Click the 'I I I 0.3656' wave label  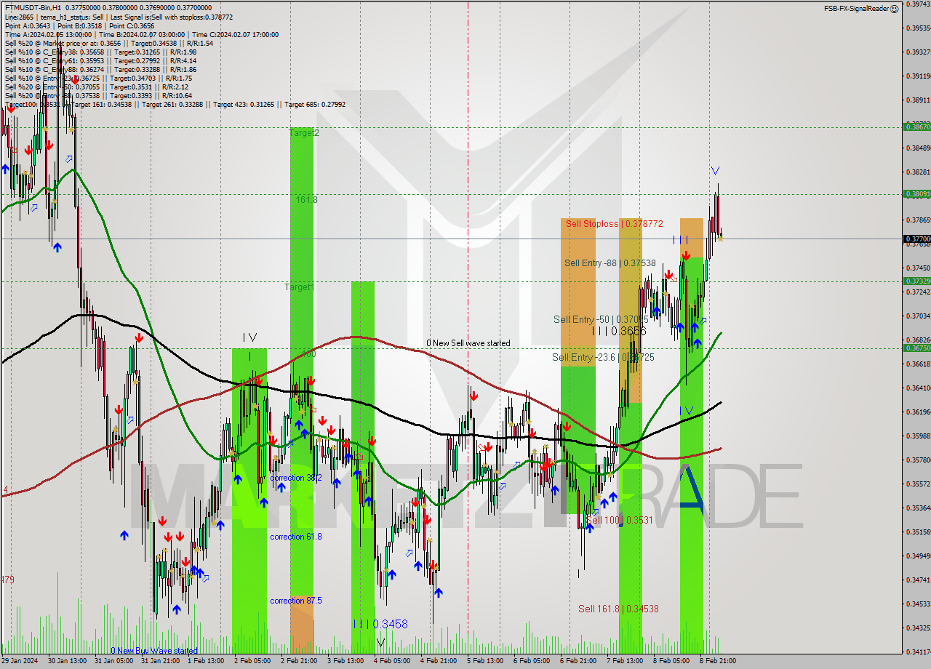618,331
